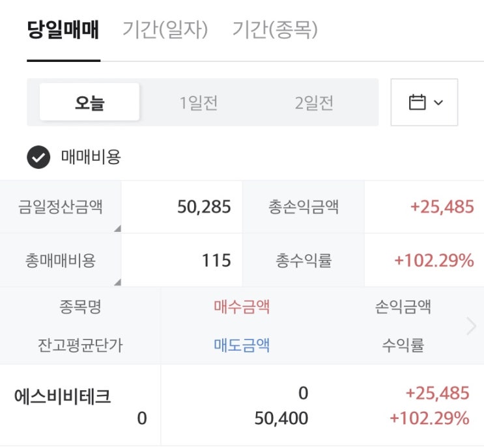Click the 총수익률 value +102.29%

pyautogui.click(x=434, y=261)
